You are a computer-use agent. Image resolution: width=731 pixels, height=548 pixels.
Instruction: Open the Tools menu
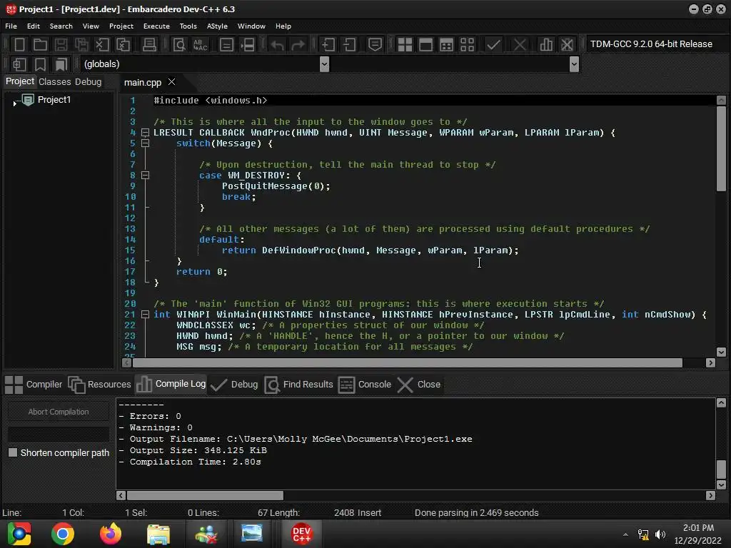point(188,26)
